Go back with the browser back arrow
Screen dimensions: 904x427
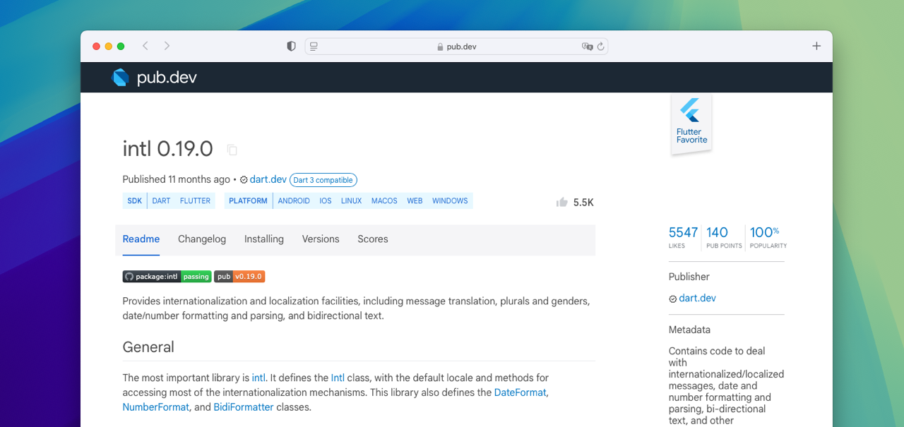(145, 46)
